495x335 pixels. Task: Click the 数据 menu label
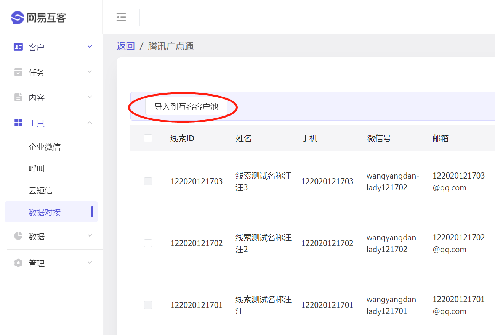[37, 236]
